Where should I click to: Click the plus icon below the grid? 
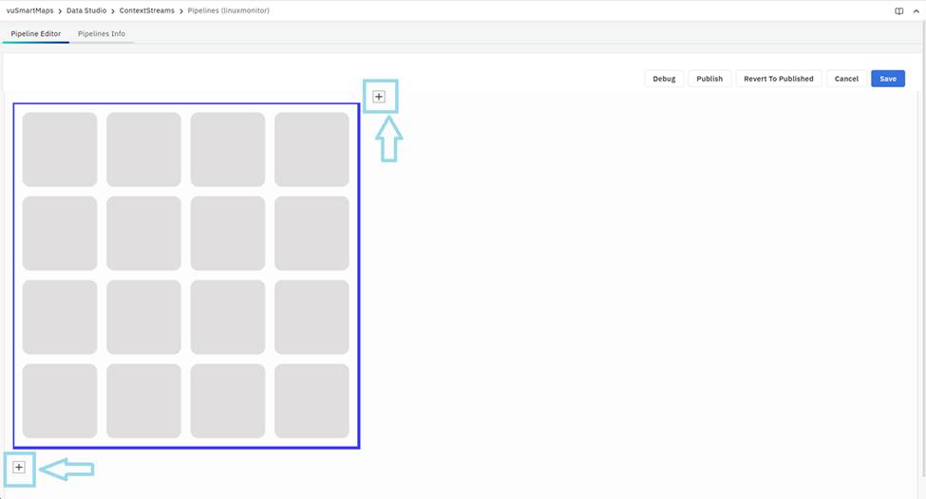pyautogui.click(x=19, y=468)
